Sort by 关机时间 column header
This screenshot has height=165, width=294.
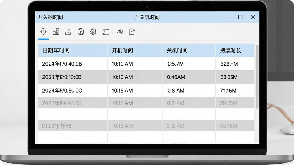pos(189,50)
